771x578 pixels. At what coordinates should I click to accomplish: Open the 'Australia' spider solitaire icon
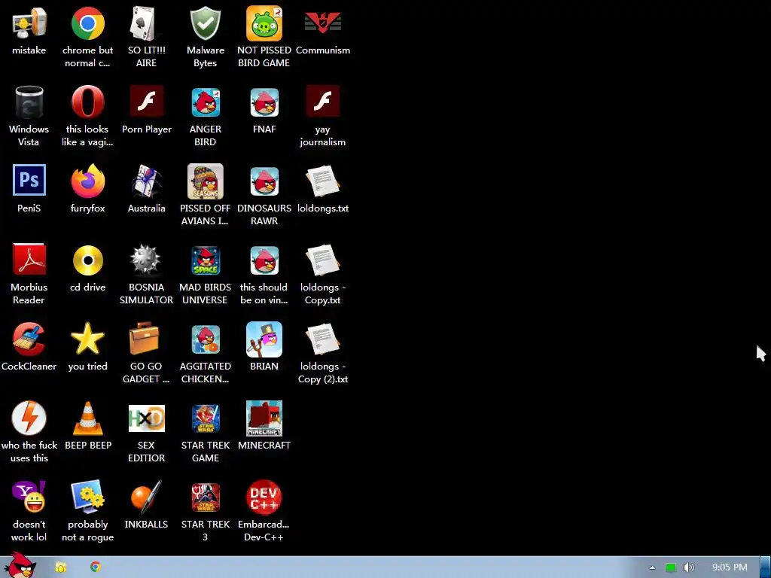point(146,181)
